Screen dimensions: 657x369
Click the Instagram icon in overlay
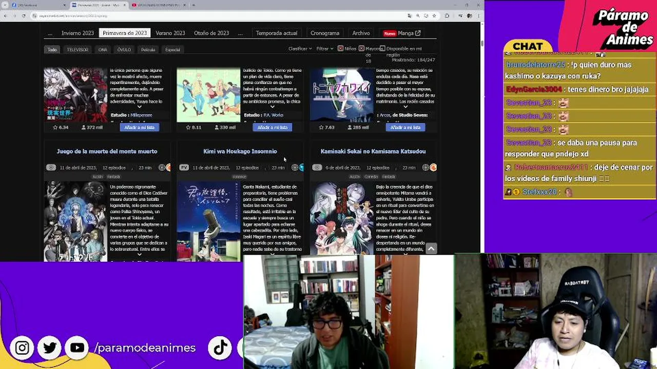[x=22, y=348]
